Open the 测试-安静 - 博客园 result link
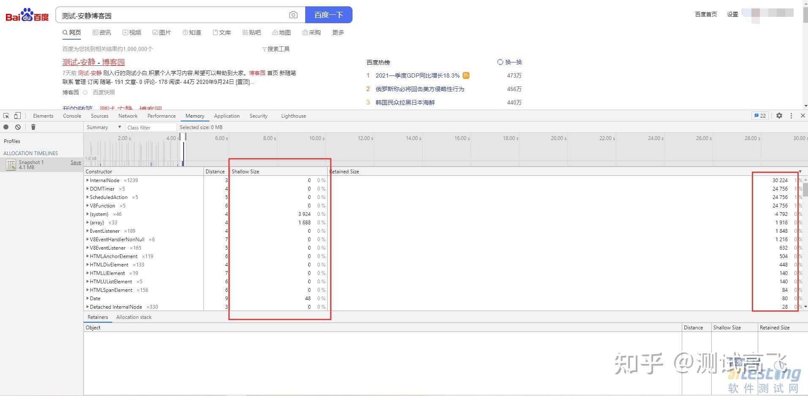Viewport: 808px width, 396px height. tap(93, 62)
